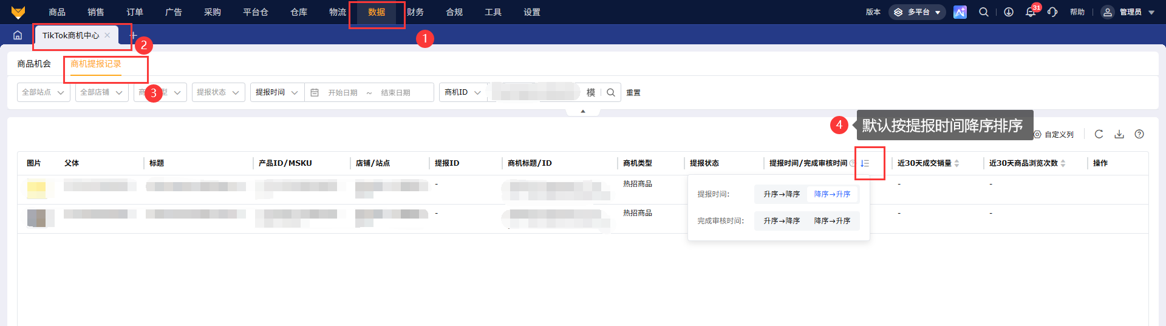1166x326 pixels.
Task: Open the 工具 menu
Action: pyautogui.click(x=493, y=12)
